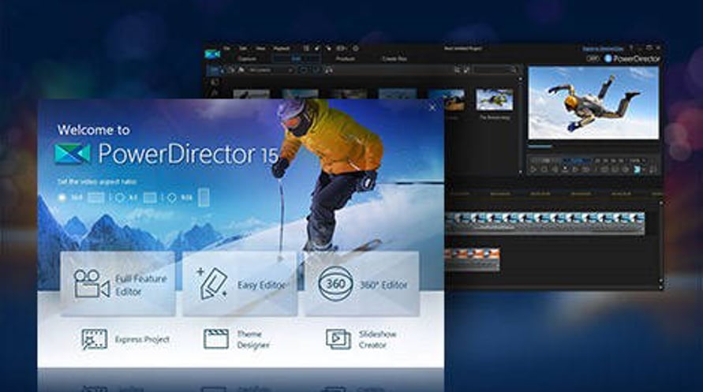Click the vertical phone icon for 9:16 ratio

pyautogui.click(x=204, y=197)
